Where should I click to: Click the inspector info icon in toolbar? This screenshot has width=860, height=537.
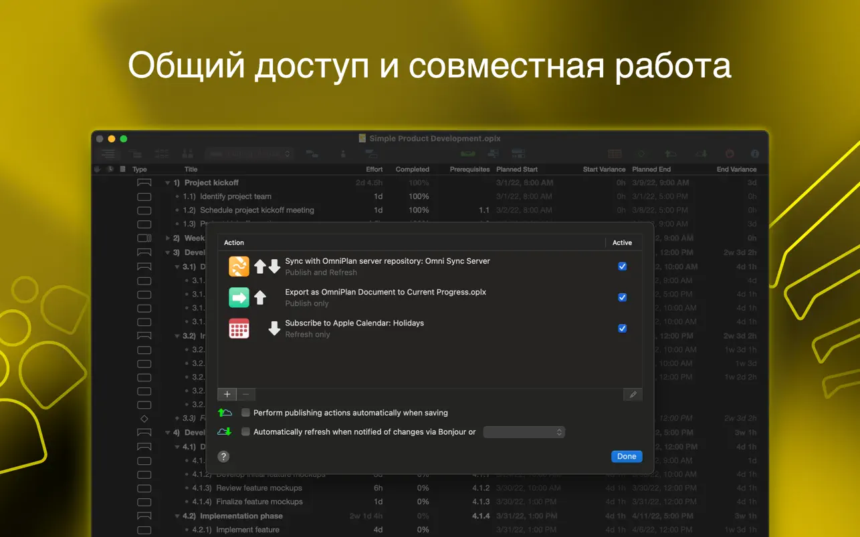(754, 154)
